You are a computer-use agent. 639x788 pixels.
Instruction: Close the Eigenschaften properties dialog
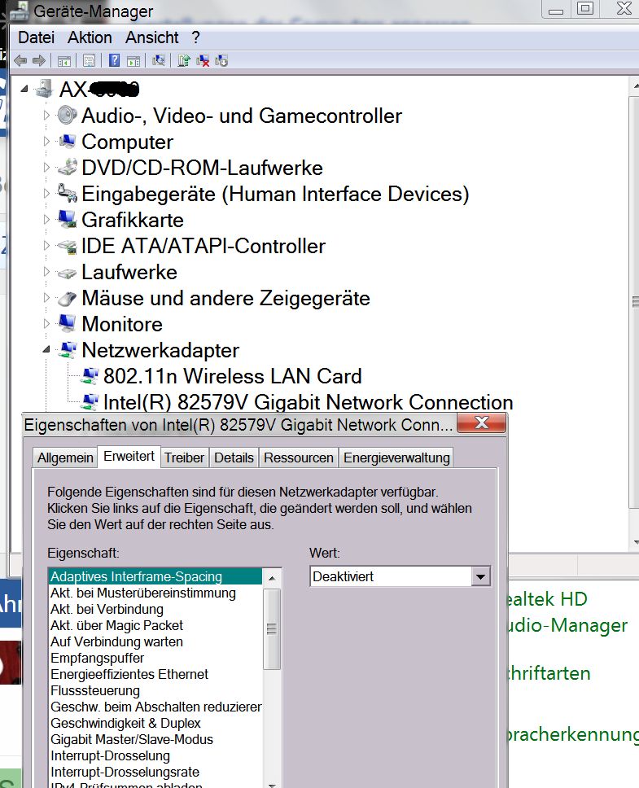(x=481, y=423)
